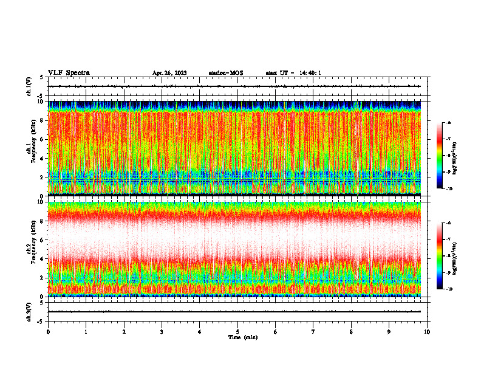Click the ch.3 waveform trace panel
Viewport: 481px width, 372px height.
click(237, 312)
